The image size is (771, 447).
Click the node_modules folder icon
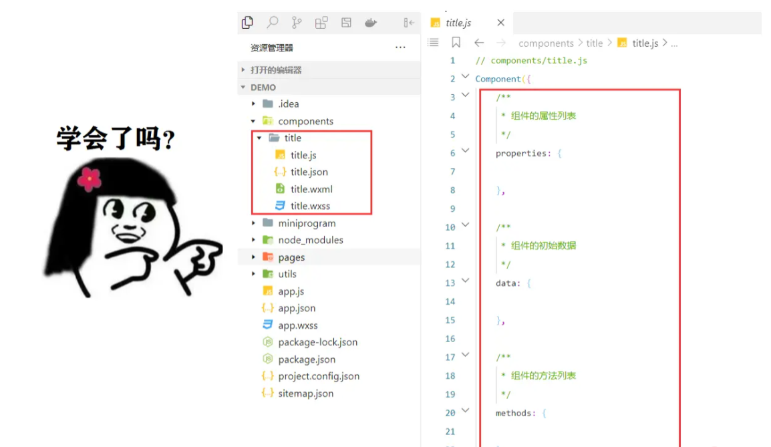pos(268,239)
